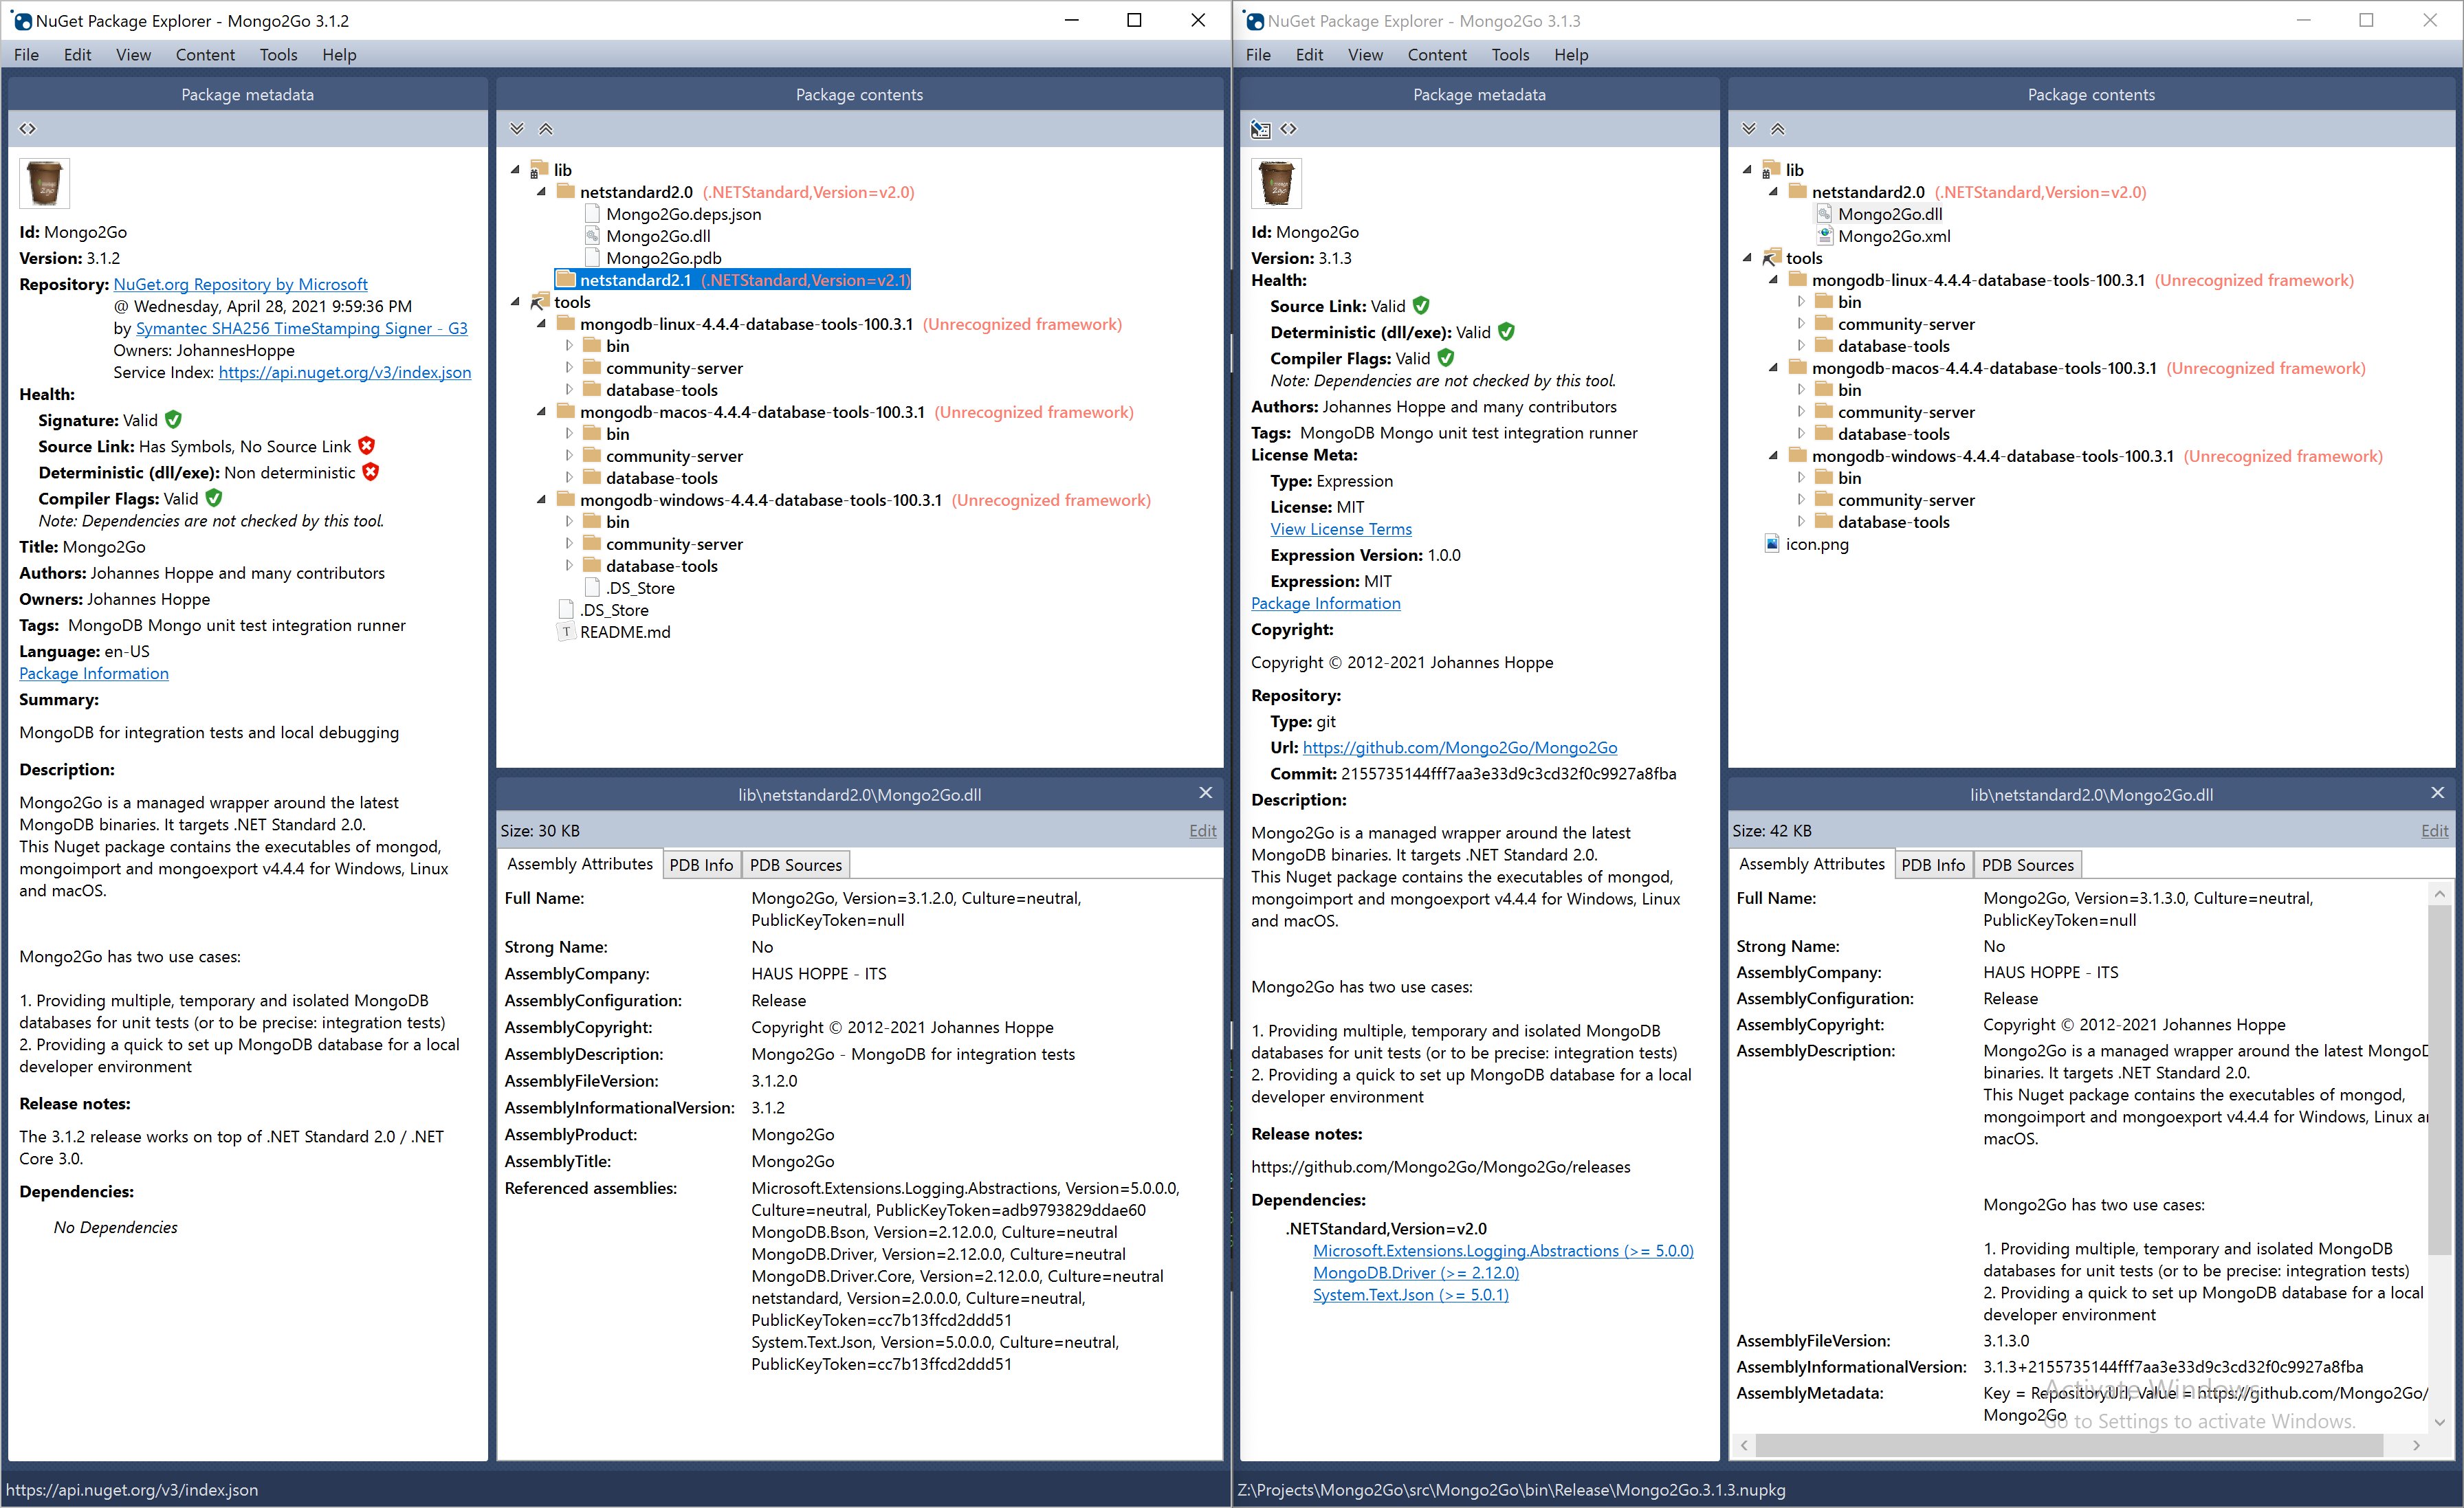This screenshot has width=2464, height=1508.
Task: Open MongoDB.Driver dependency link
Action: point(1416,1272)
